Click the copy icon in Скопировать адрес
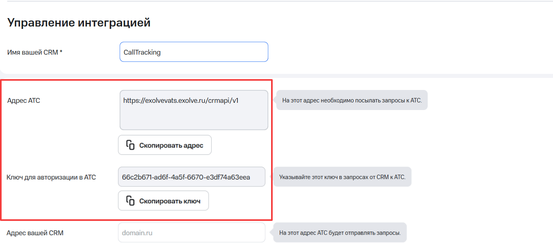This screenshot has width=553, height=251. (130, 145)
